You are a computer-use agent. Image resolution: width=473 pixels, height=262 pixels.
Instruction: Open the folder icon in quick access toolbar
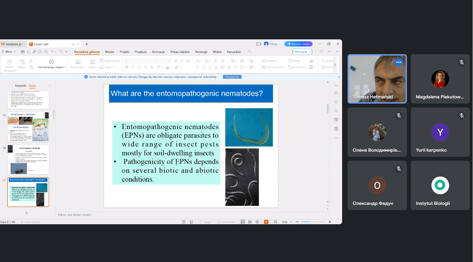pos(23,52)
